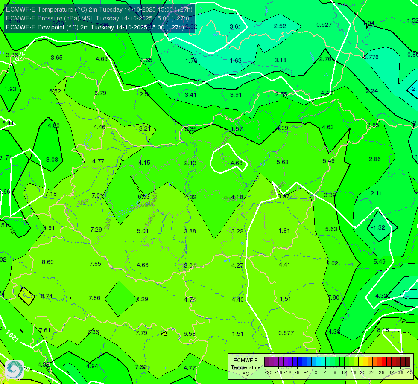Click the spiral weather logo icon

[15, 369]
